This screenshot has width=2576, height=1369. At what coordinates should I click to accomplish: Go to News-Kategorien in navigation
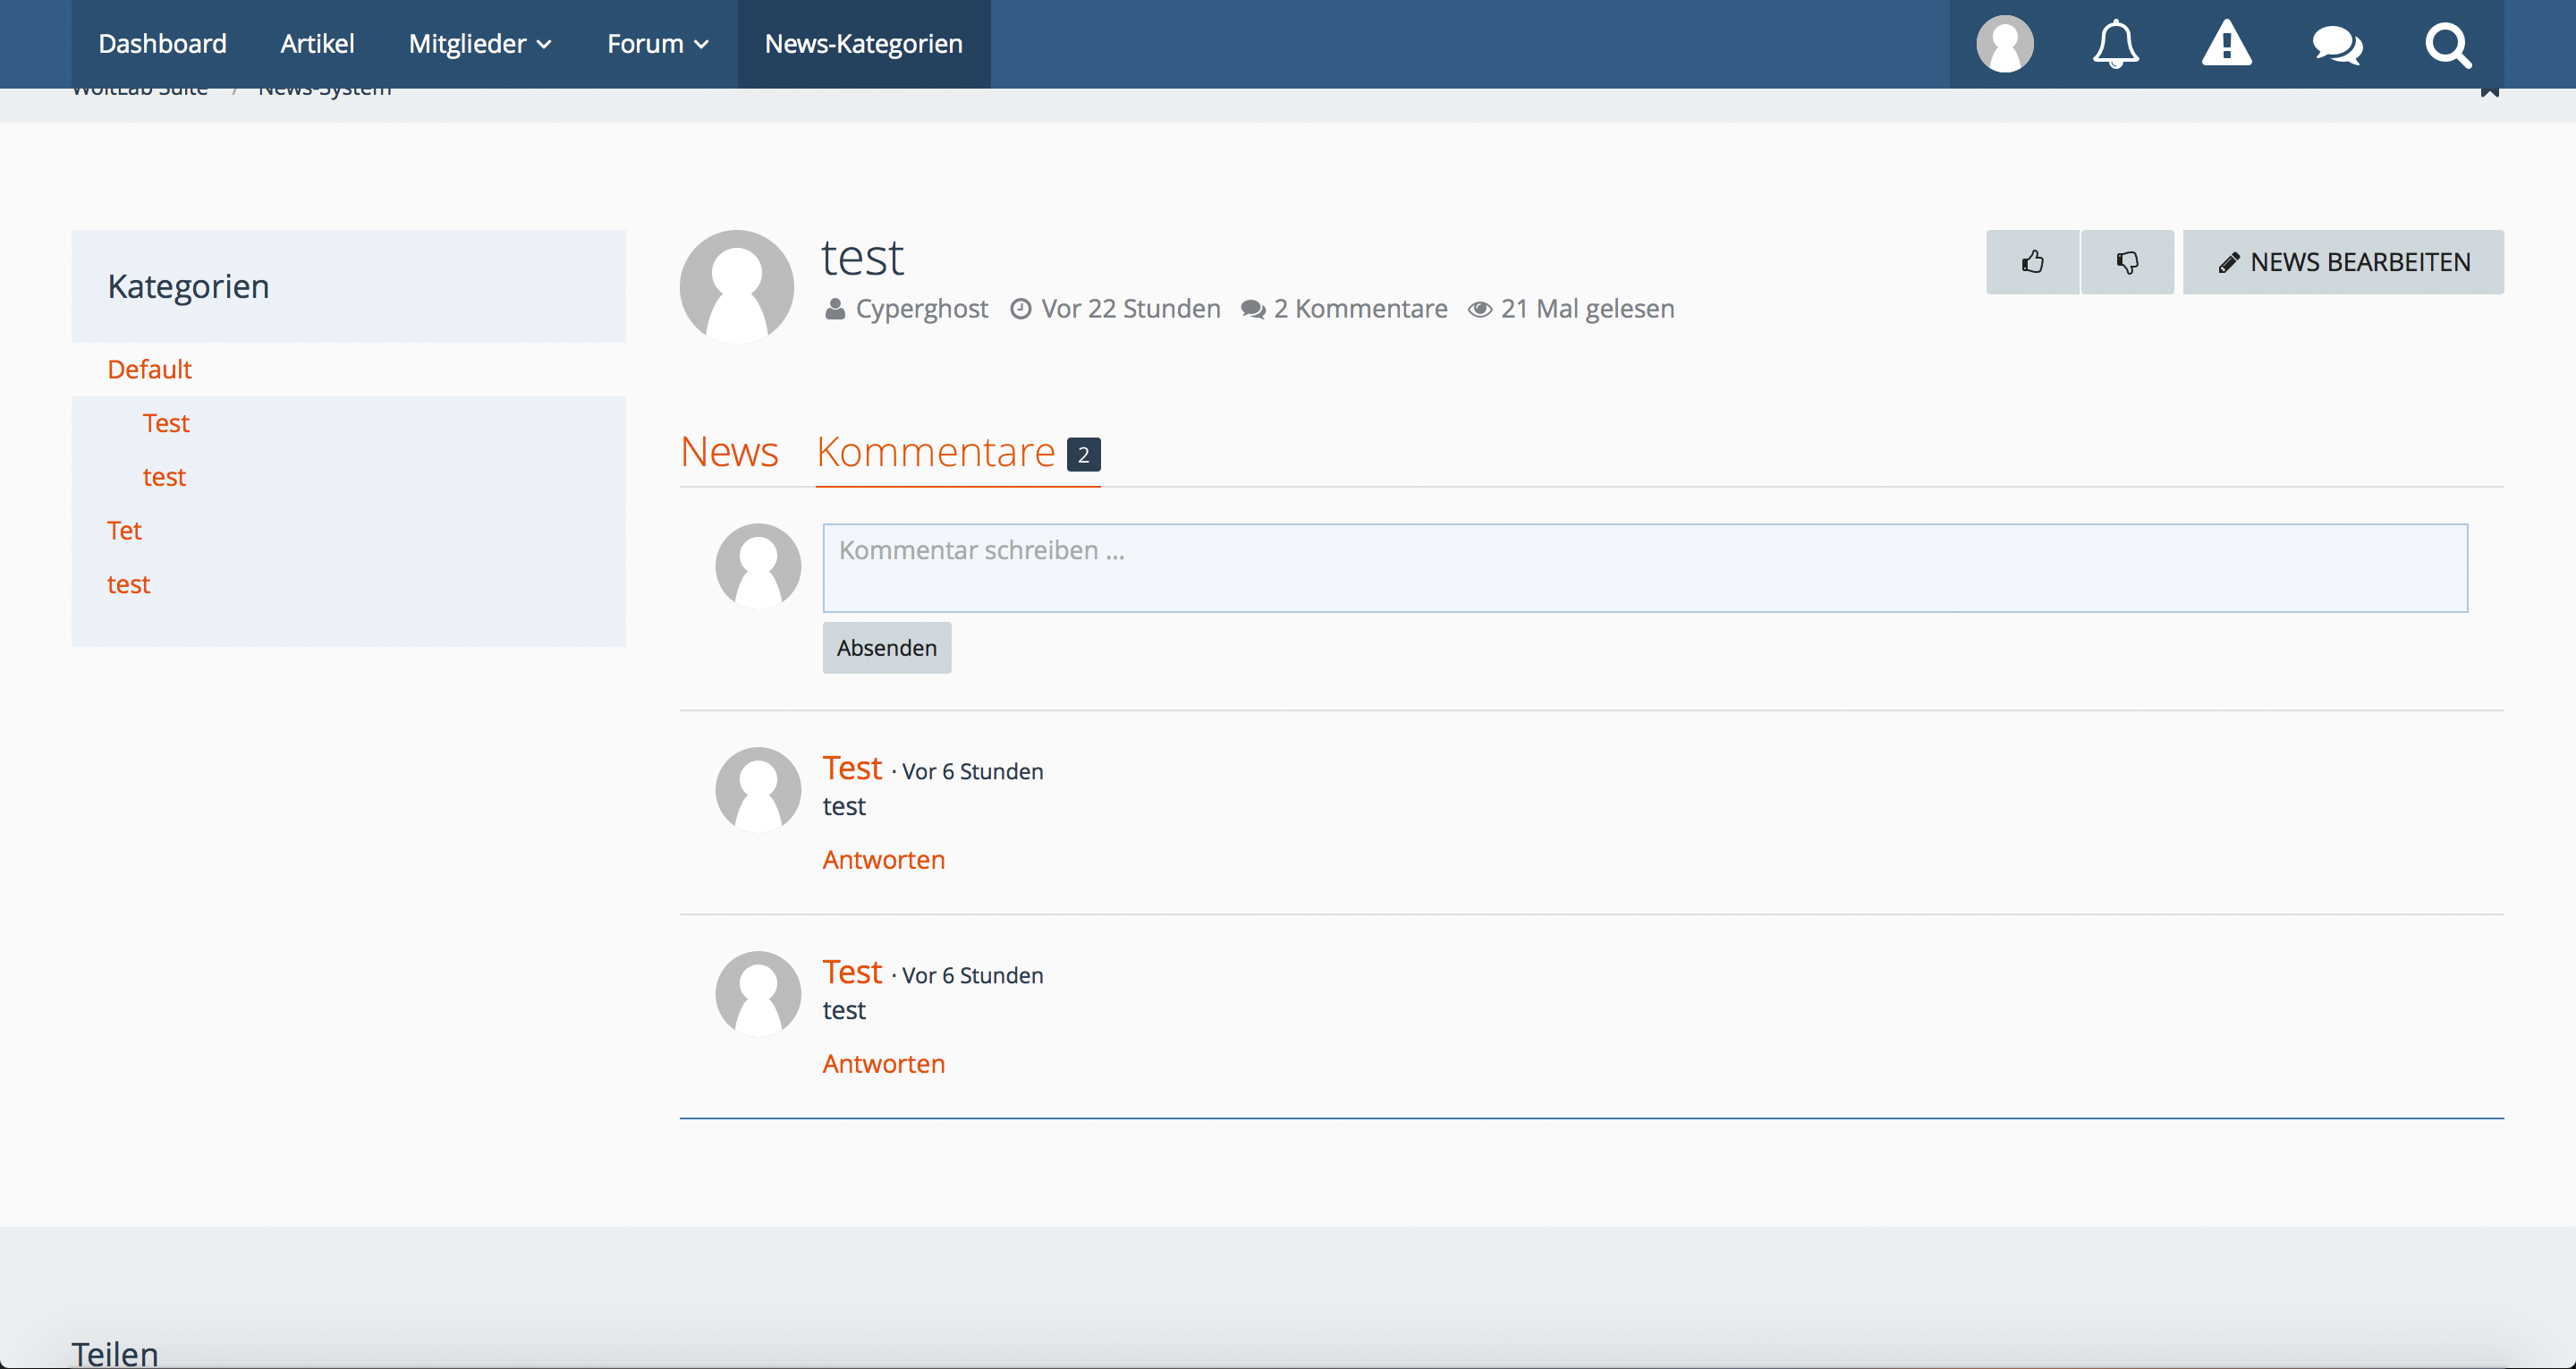[x=863, y=44]
